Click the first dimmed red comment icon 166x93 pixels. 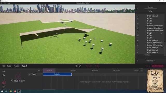[x=87, y=66]
